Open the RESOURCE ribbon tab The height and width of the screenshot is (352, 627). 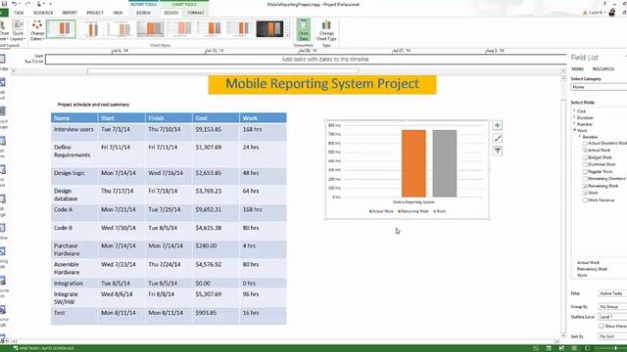coord(43,13)
